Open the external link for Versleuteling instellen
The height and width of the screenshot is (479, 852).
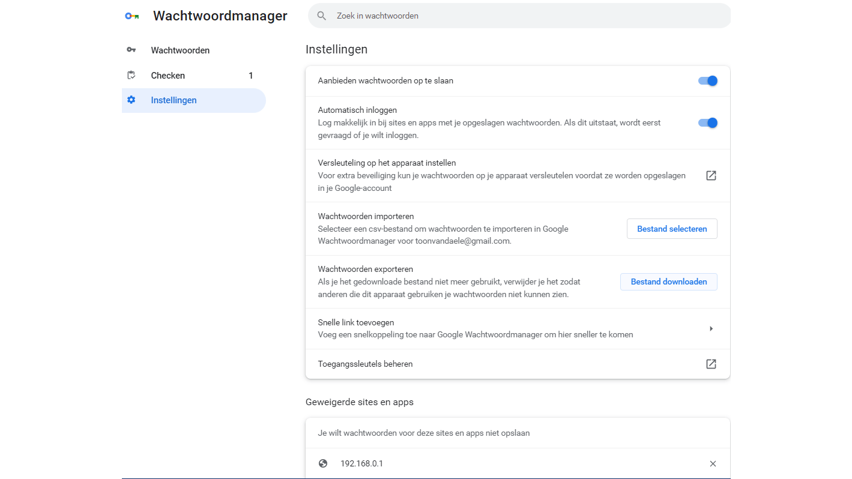tap(711, 176)
